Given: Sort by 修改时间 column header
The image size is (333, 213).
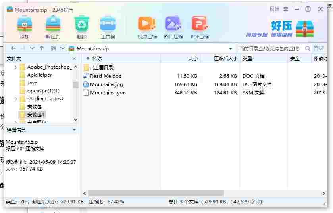Looking at the screenshot, I should coord(320,59).
